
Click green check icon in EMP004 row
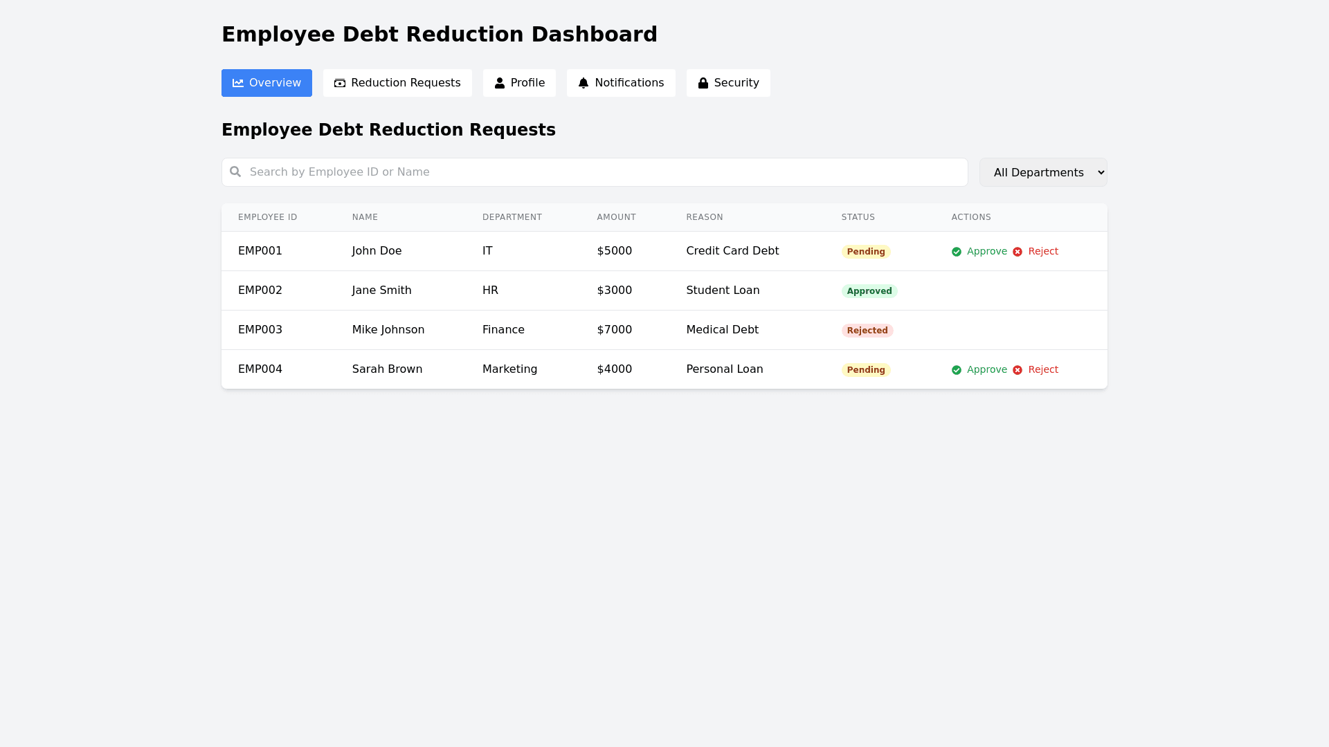957,370
